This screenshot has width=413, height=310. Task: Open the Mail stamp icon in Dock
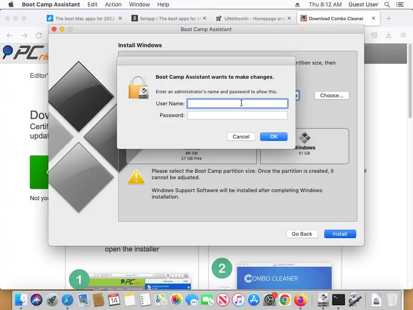83,300
